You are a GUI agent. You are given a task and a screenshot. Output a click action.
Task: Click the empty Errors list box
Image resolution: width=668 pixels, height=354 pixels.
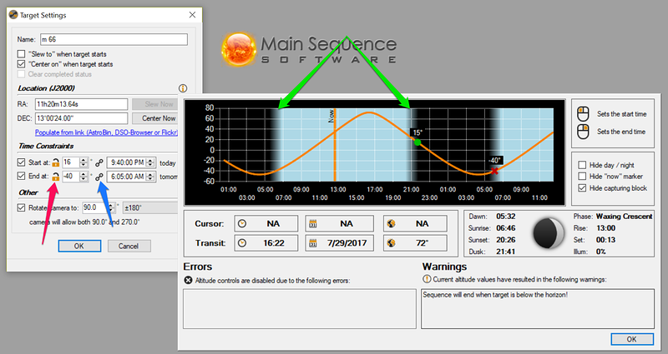(300, 309)
